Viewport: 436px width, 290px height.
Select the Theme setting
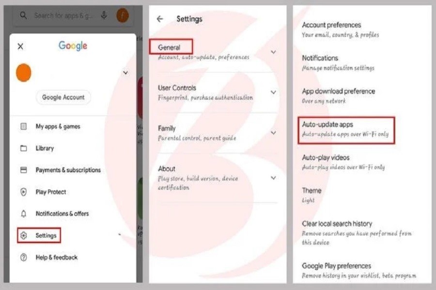(311, 195)
